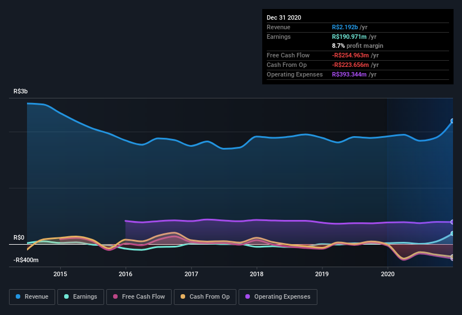Viewport: 462px width, 315px height.
Task: Click the R$0 y-axis label
Action: point(19,237)
